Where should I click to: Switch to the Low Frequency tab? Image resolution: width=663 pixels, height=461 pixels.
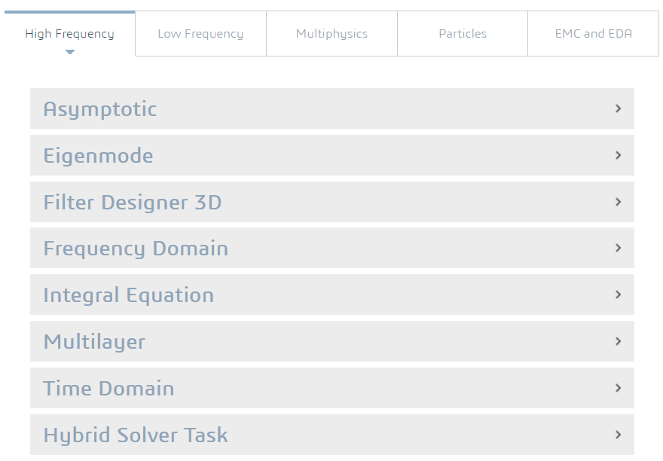200,34
